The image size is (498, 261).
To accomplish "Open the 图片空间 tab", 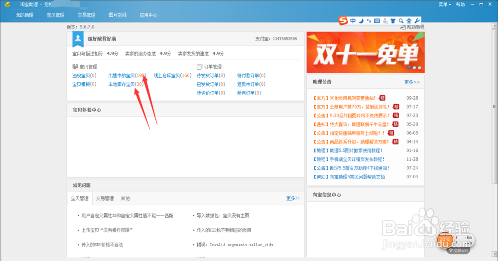I will [x=118, y=15].
